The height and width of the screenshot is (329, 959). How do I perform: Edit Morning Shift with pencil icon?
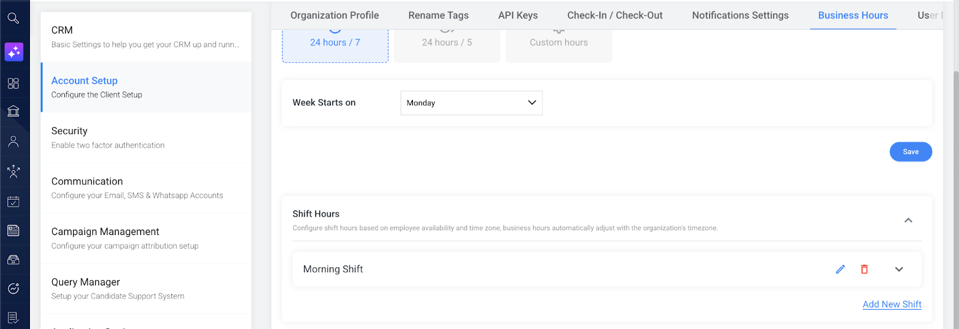pyautogui.click(x=840, y=269)
